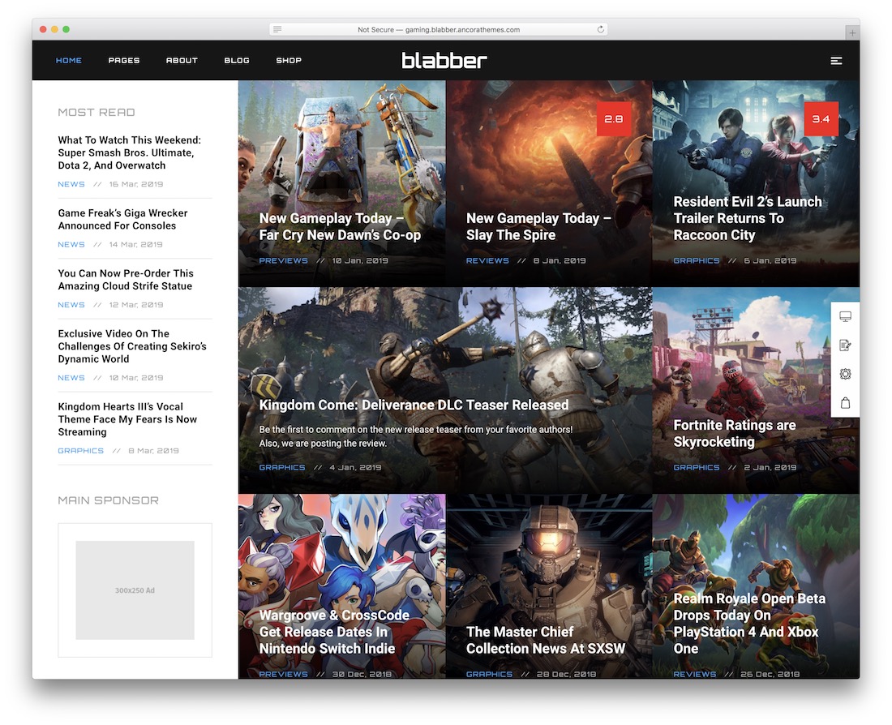The image size is (892, 725).
Task: Click Reviews category on Realm Royale post
Action: [x=695, y=674]
